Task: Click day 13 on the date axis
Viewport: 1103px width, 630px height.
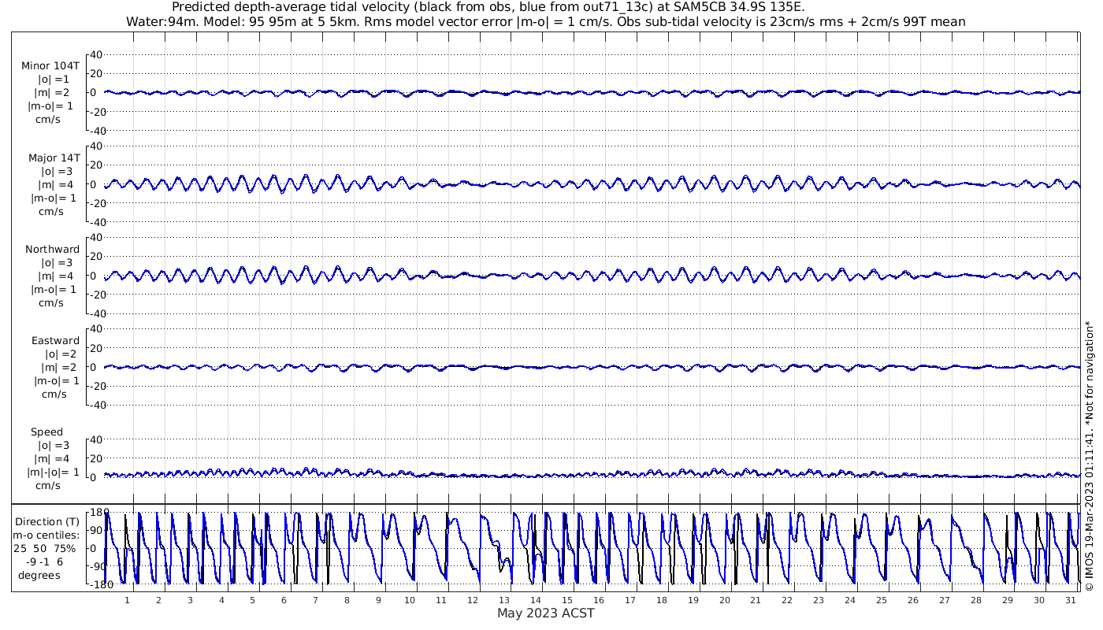Action: click(x=504, y=600)
